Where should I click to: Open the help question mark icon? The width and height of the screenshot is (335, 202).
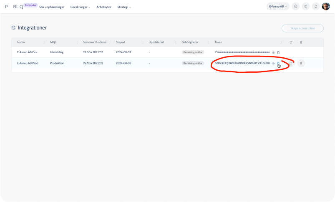(x=305, y=7)
